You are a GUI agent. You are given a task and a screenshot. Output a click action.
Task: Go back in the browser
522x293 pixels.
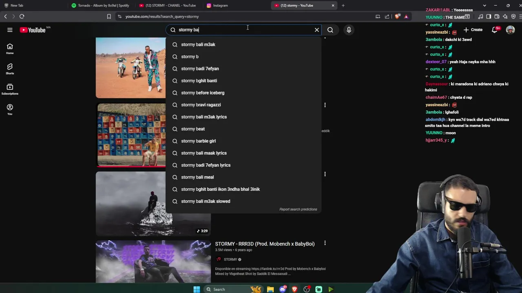(x=5, y=16)
